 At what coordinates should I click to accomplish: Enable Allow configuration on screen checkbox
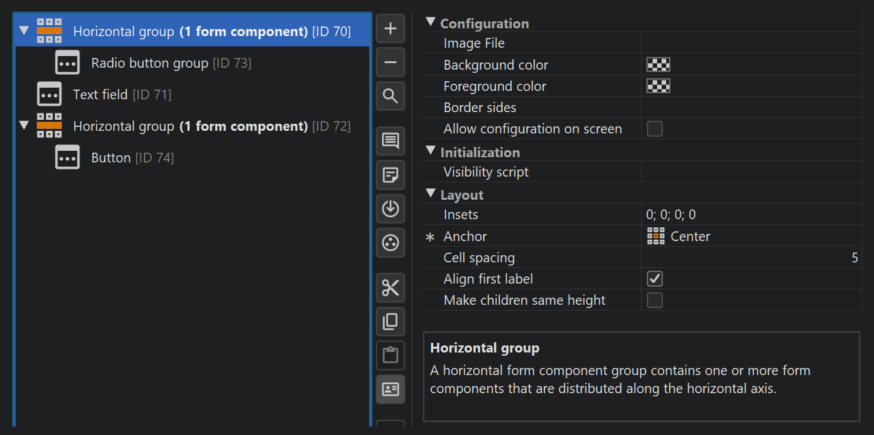point(655,129)
